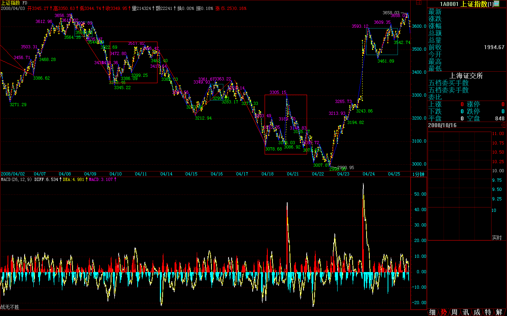Open the 讯 news tab
This screenshot has width=507, height=316.
pos(466,312)
